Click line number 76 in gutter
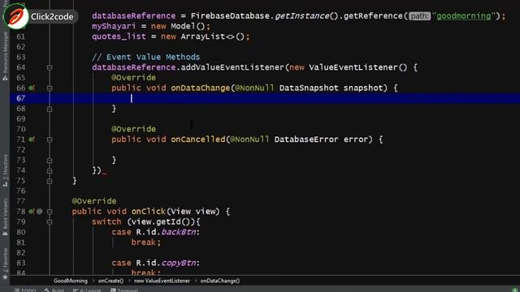The height and width of the screenshot is (292, 520). 20,191
